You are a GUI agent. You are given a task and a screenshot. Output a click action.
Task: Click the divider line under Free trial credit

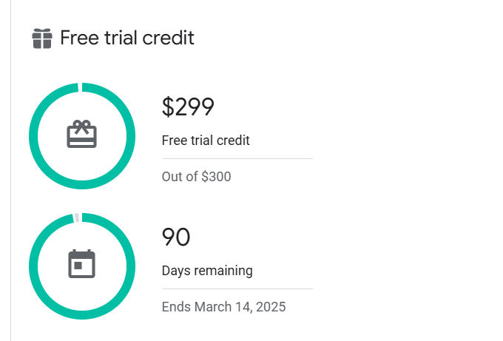tap(237, 158)
